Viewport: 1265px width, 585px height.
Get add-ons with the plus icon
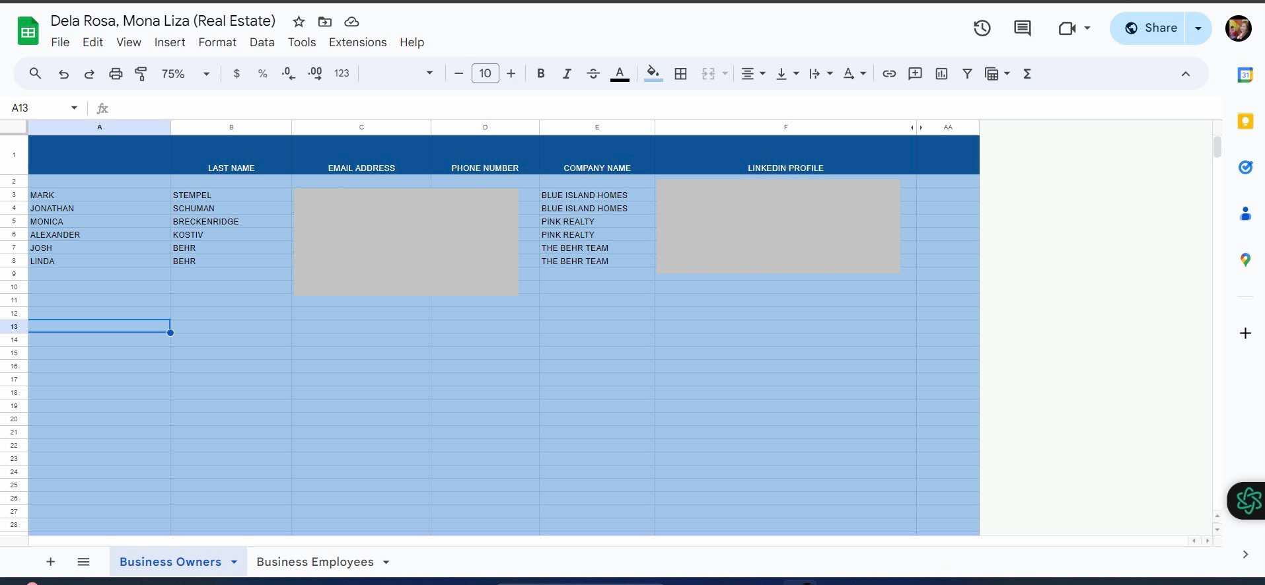click(1245, 333)
